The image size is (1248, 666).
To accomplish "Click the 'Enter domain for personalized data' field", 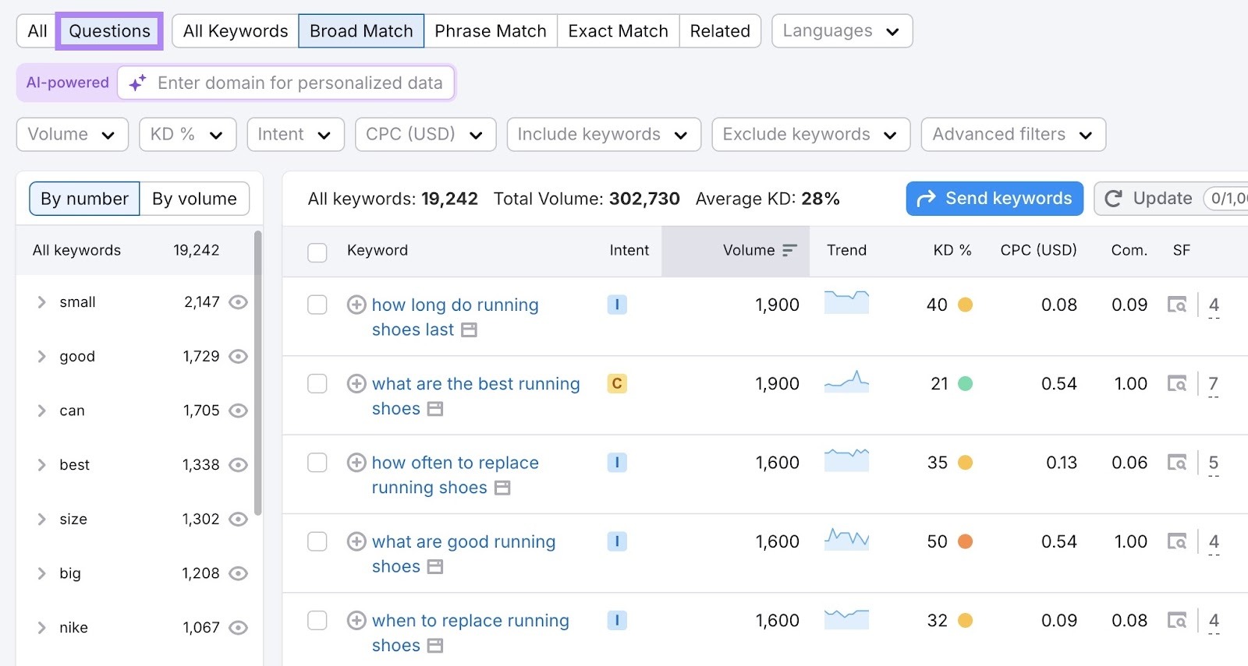I will click(300, 83).
